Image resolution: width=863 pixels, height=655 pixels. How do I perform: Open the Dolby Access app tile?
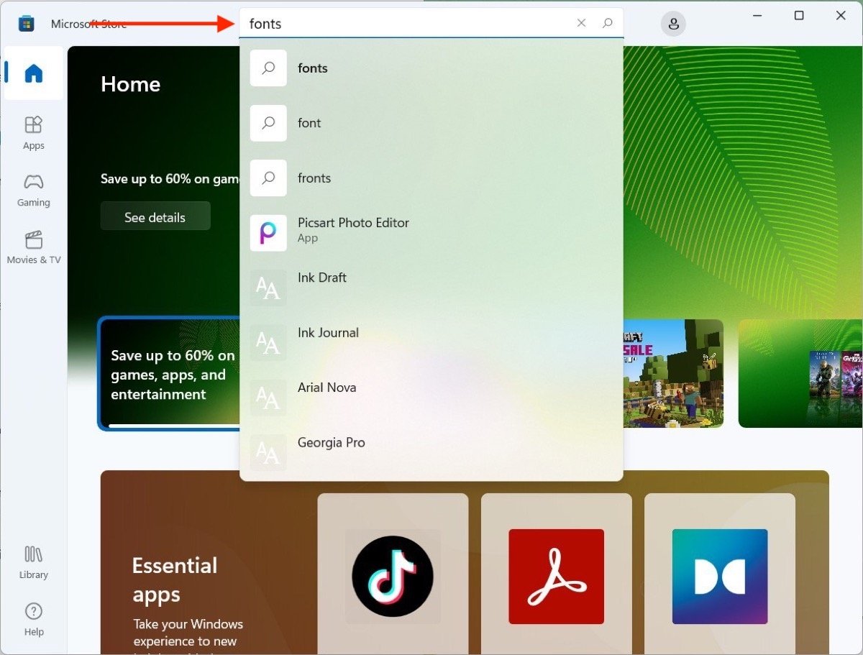(720, 574)
